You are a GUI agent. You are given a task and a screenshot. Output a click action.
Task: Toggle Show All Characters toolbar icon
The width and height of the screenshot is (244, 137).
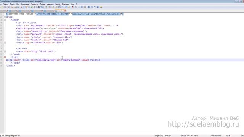click(63, 7)
